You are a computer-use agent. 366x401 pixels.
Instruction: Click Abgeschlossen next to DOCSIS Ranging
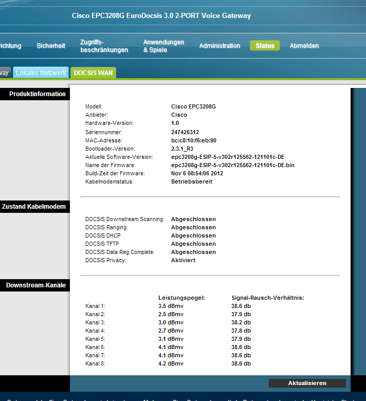point(193,227)
